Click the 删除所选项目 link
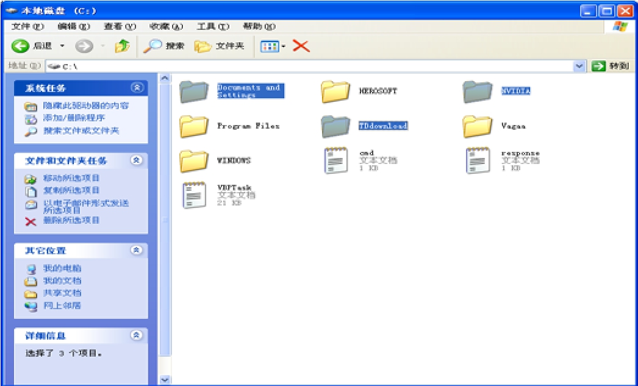This screenshot has height=386, width=638. [71, 220]
